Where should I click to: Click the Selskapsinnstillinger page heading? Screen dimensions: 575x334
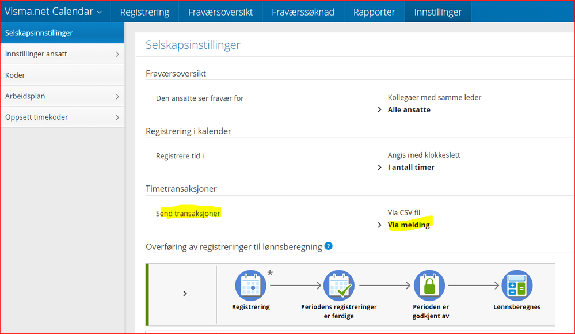click(193, 45)
